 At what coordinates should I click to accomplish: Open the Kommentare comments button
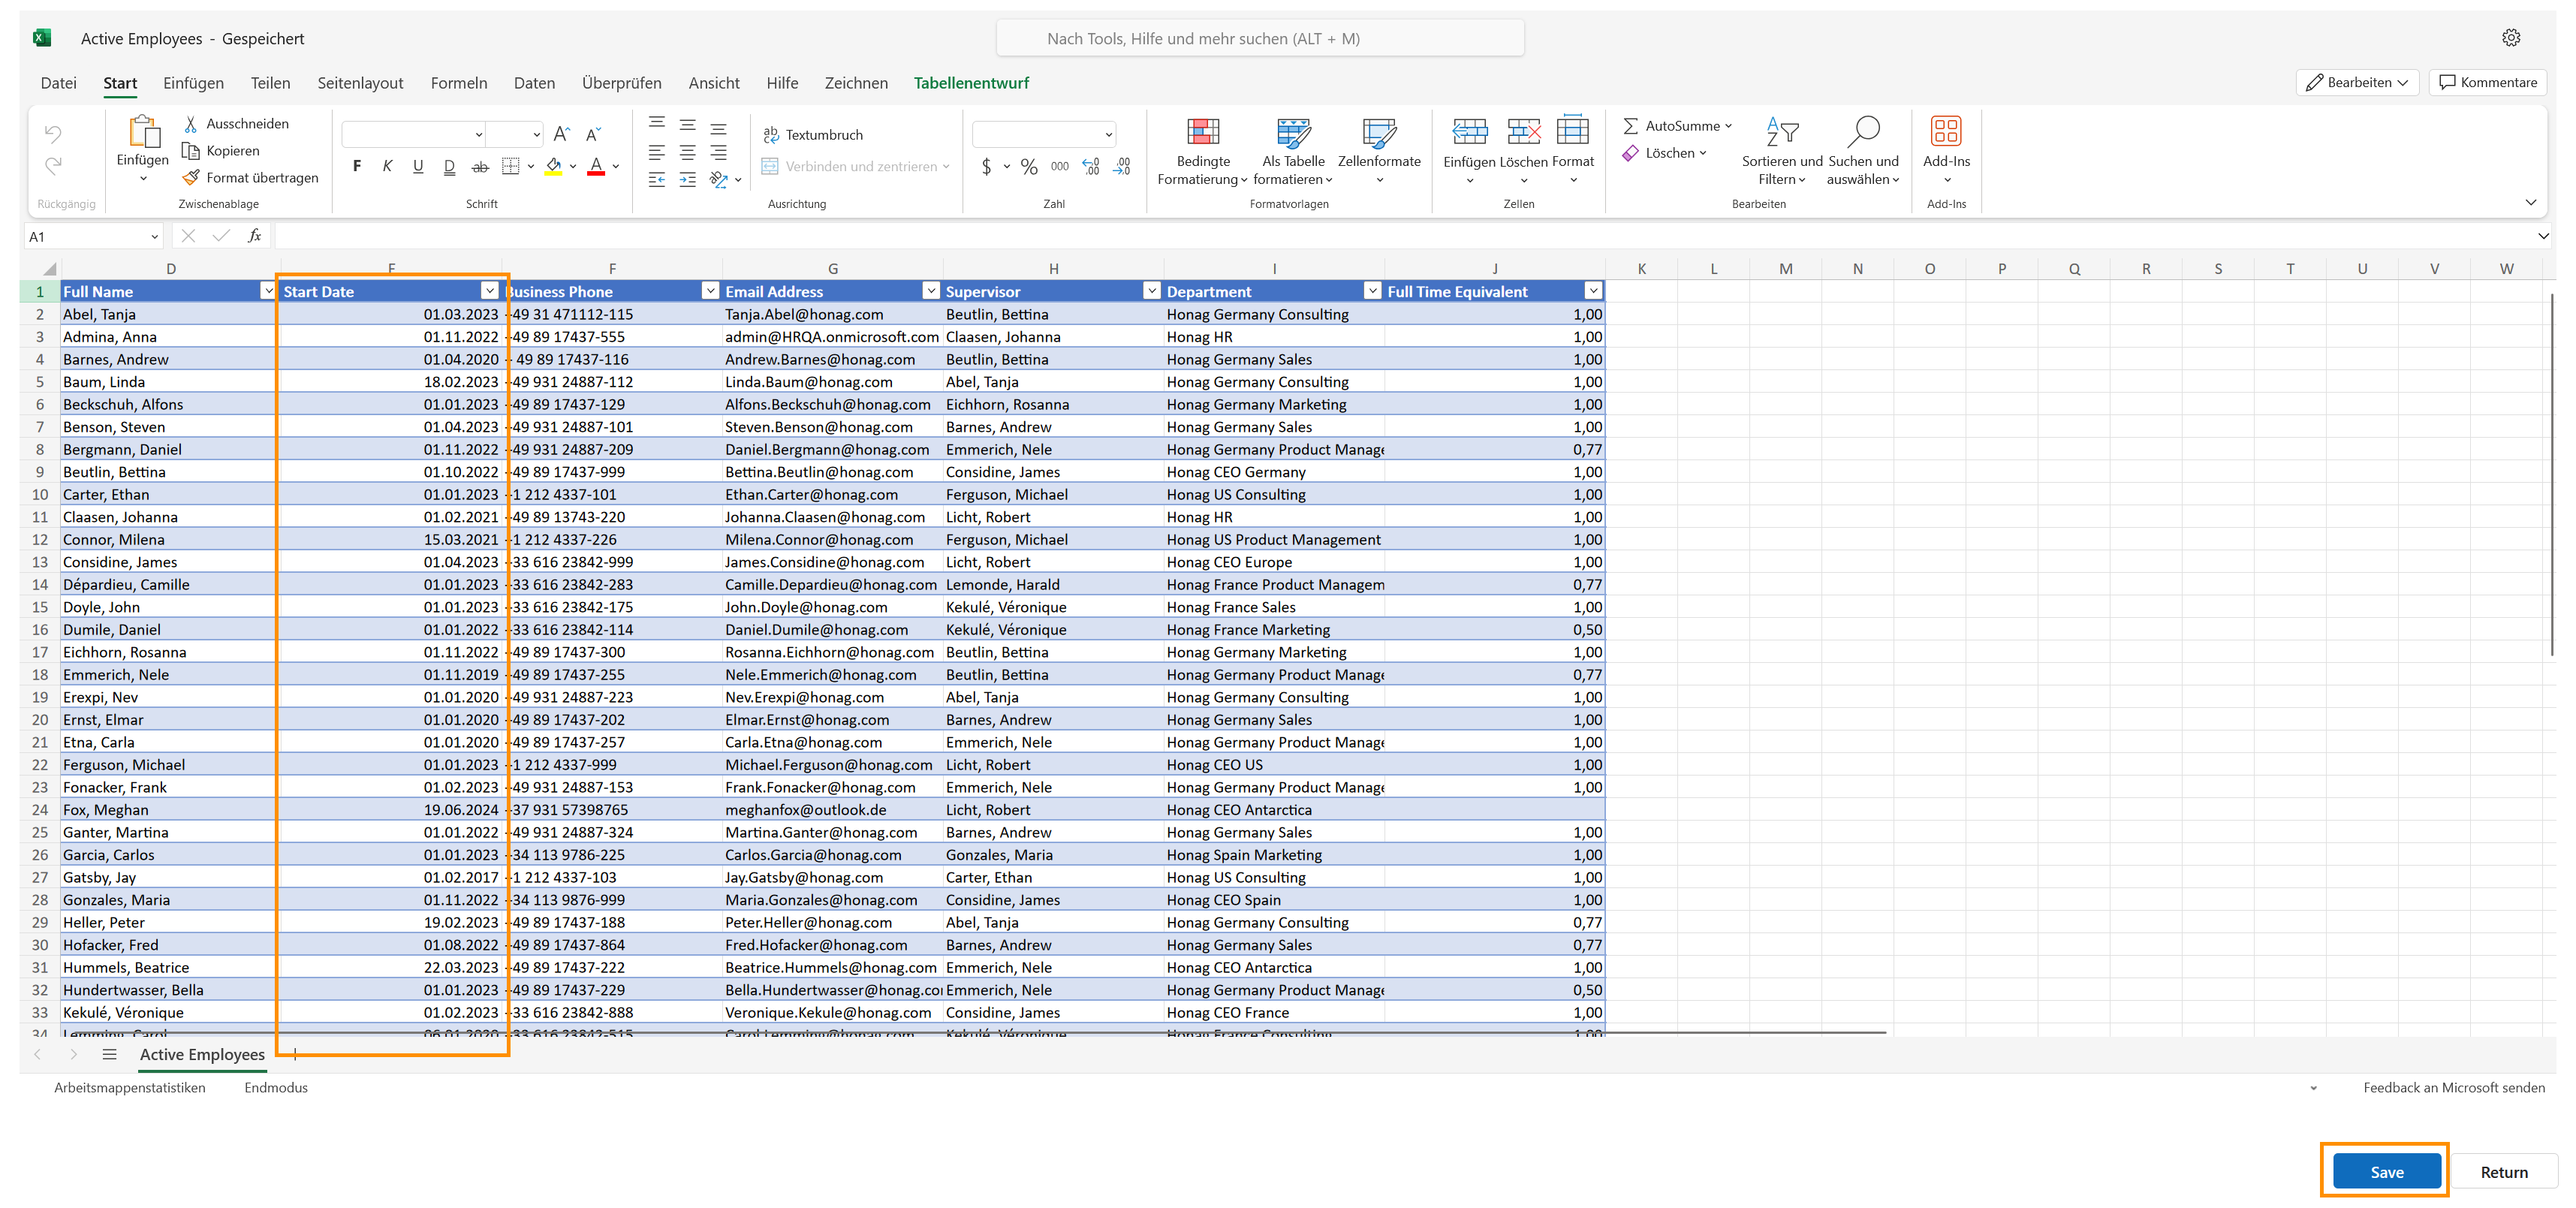coord(2488,83)
